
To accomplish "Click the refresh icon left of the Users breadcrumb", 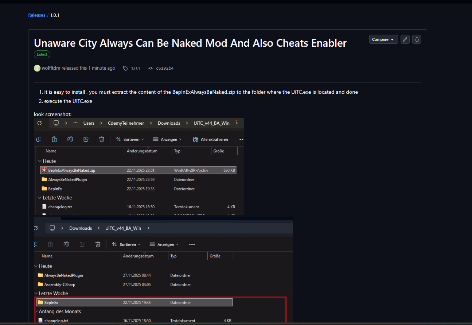I will tap(39, 123).
